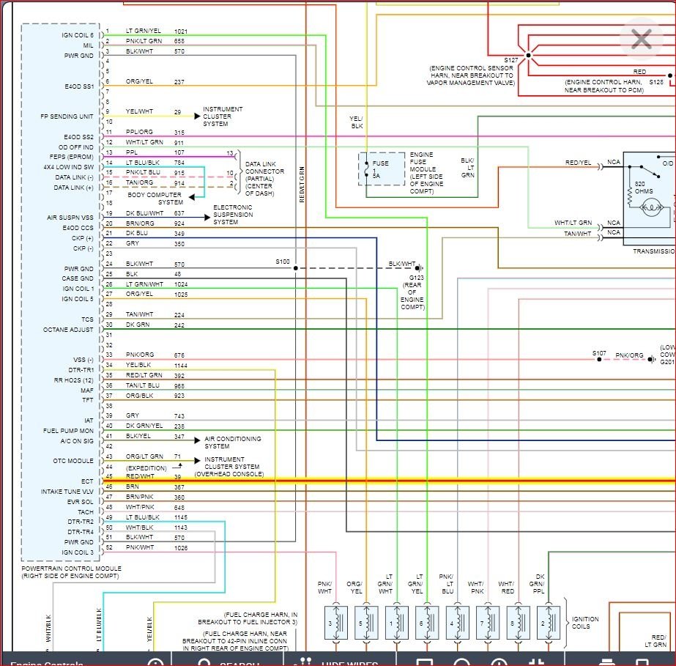The height and width of the screenshot is (666, 676).
Task: Click the ELECTRONIC SUSPENSION SYSTEM reference
Action: pyautogui.click(x=233, y=215)
